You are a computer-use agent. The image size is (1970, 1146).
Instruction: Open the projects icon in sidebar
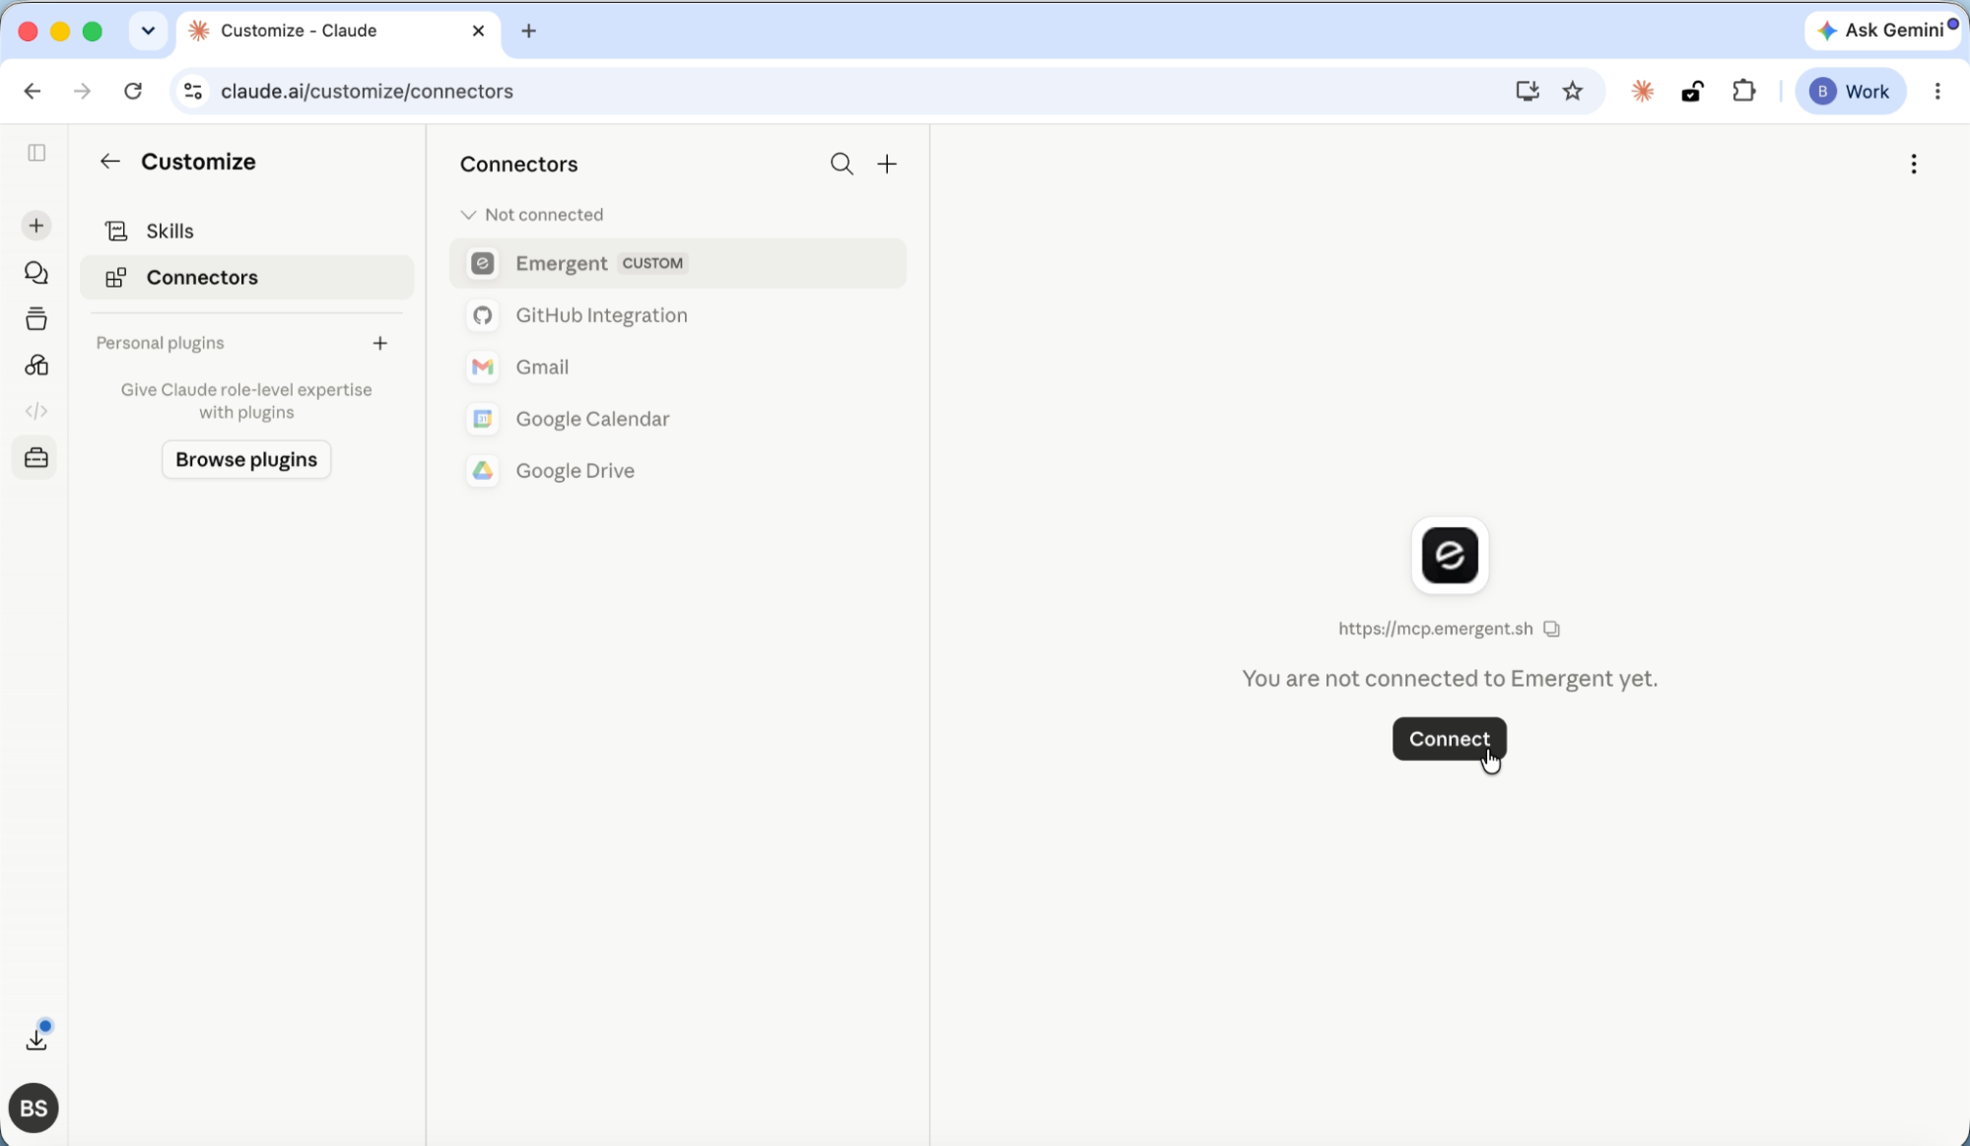click(x=36, y=318)
